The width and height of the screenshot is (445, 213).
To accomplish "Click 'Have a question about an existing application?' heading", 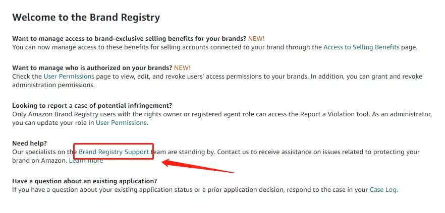I will [x=85, y=181].
